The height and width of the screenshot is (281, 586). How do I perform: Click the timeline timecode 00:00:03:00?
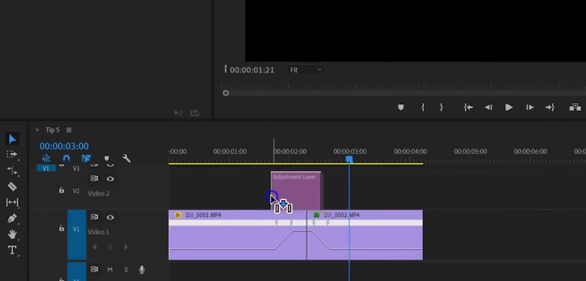click(64, 146)
